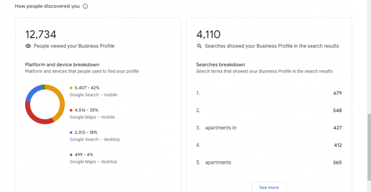
Task: Click the vertical scrollbar on the right edge
Action: [369, 147]
